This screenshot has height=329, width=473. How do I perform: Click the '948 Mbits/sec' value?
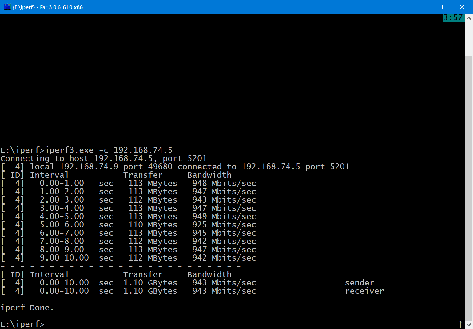click(x=224, y=183)
